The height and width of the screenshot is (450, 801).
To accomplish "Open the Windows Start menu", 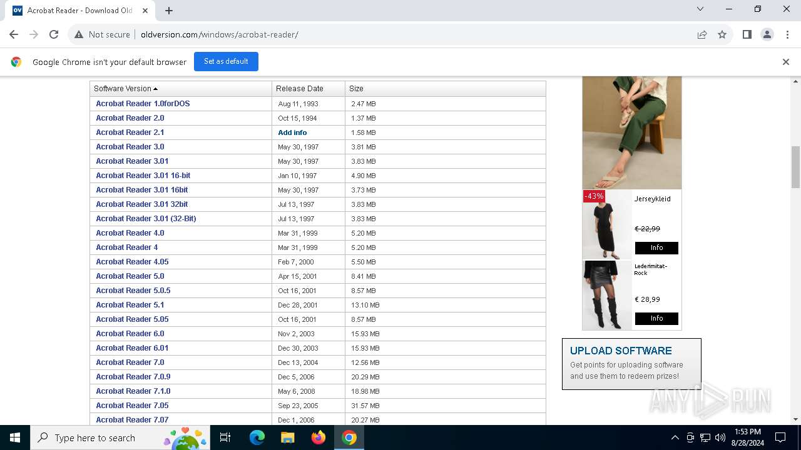I will [15, 437].
